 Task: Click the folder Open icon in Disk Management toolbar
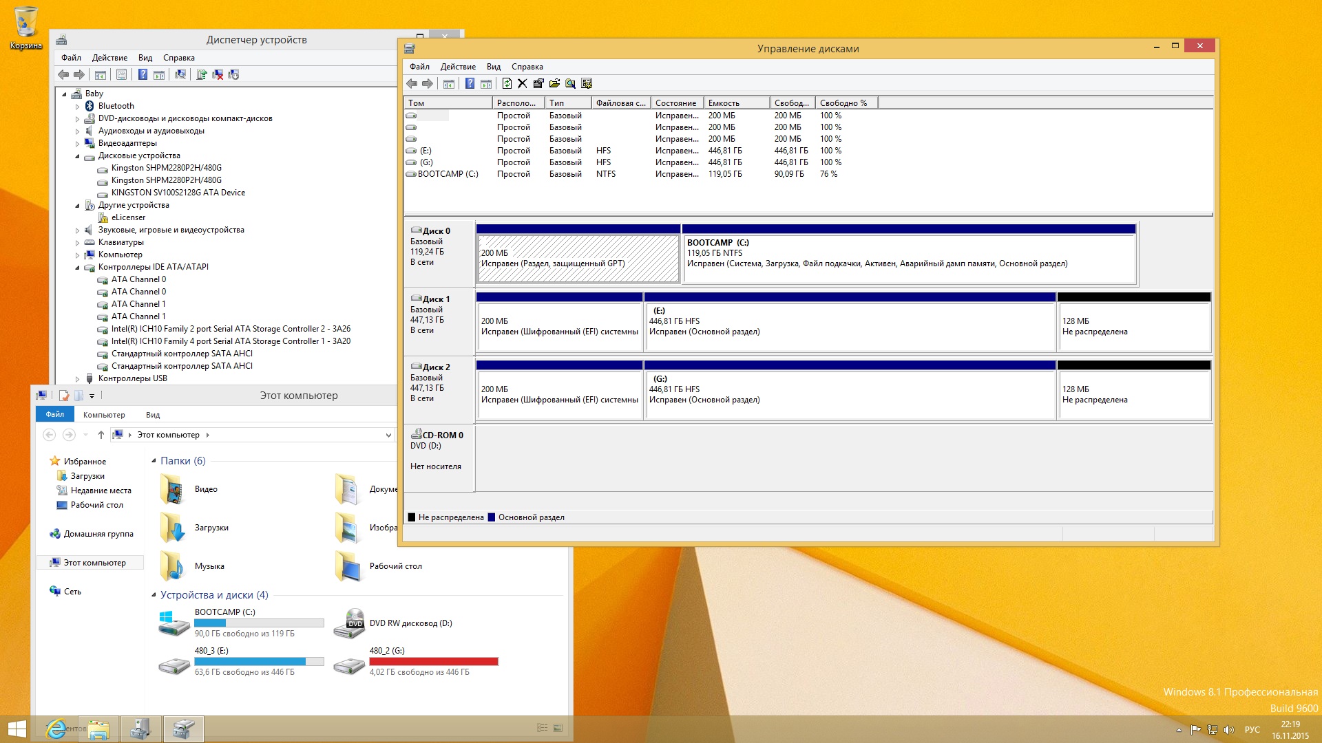coord(554,84)
